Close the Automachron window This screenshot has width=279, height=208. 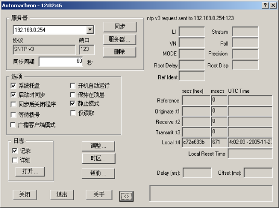pyautogui.click(x=273, y=5)
